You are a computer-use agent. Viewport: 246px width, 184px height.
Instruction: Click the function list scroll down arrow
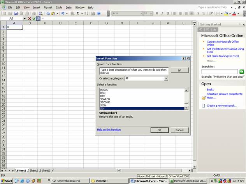click(186, 108)
